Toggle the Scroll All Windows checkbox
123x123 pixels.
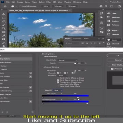tap(20, 6)
